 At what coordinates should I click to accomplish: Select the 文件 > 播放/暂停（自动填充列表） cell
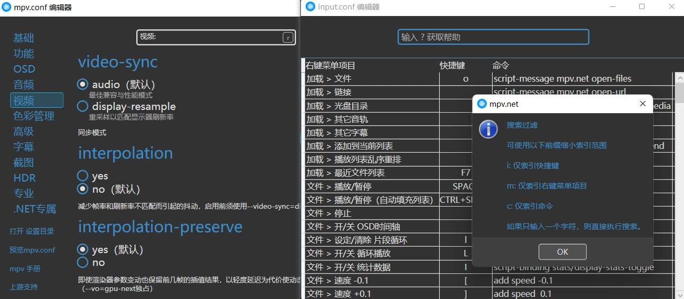372,200
